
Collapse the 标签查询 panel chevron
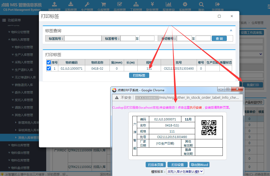[x=231, y=30]
